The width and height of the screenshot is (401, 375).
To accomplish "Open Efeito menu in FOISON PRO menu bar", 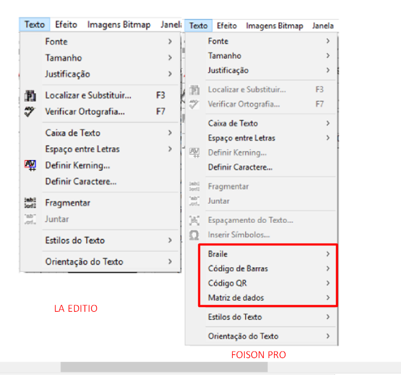I will [227, 26].
